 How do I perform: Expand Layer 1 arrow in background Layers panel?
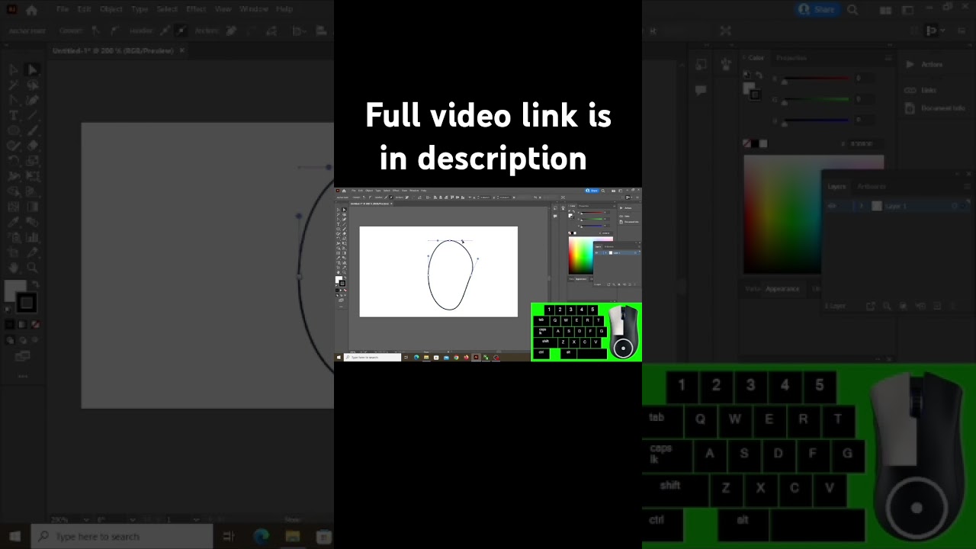pos(862,206)
